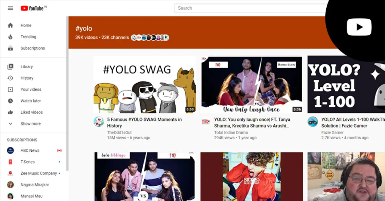The height and width of the screenshot is (201, 385).
Task: Click Fazie Gamer channel name
Action: (x=332, y=132)
